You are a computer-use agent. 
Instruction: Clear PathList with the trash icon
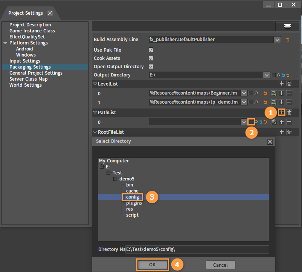point(289,112)
